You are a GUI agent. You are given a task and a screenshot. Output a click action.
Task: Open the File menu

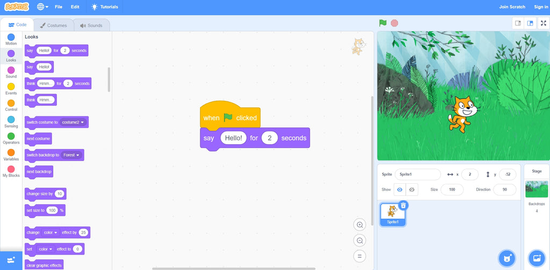(59, 7)
